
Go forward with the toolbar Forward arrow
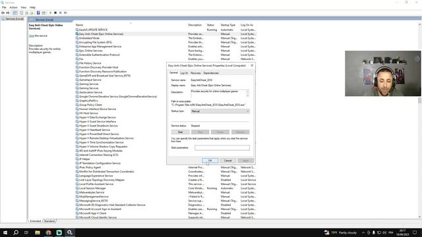point(8,13)
